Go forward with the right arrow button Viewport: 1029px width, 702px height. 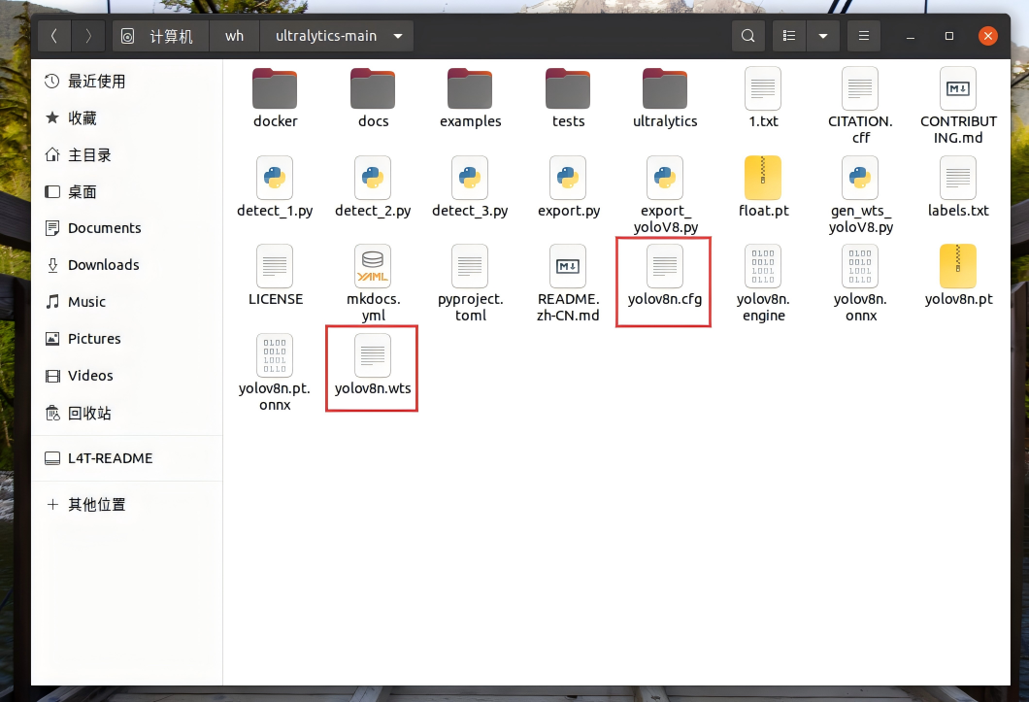point(88,36)
